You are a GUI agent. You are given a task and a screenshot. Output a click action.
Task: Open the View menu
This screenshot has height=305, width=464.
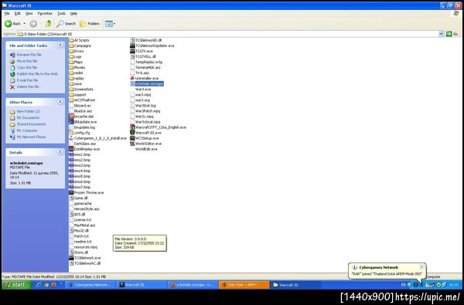(x=29, y=14)
